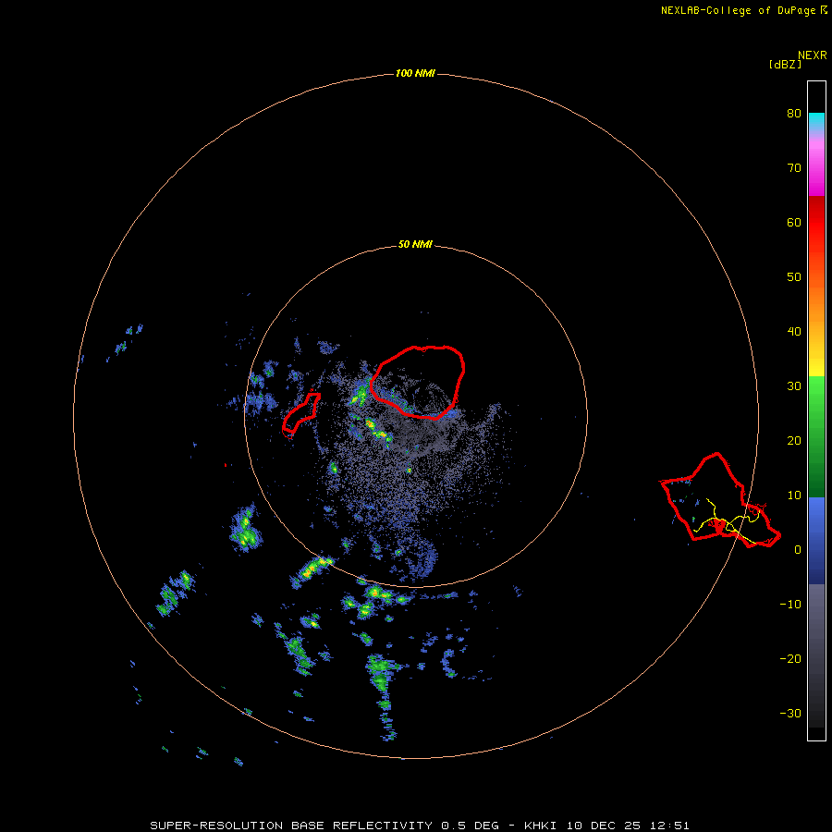This screenshot has height=832, width=832.
Task: Click the bright green segment of the color bar
Action: coord(816,393)
